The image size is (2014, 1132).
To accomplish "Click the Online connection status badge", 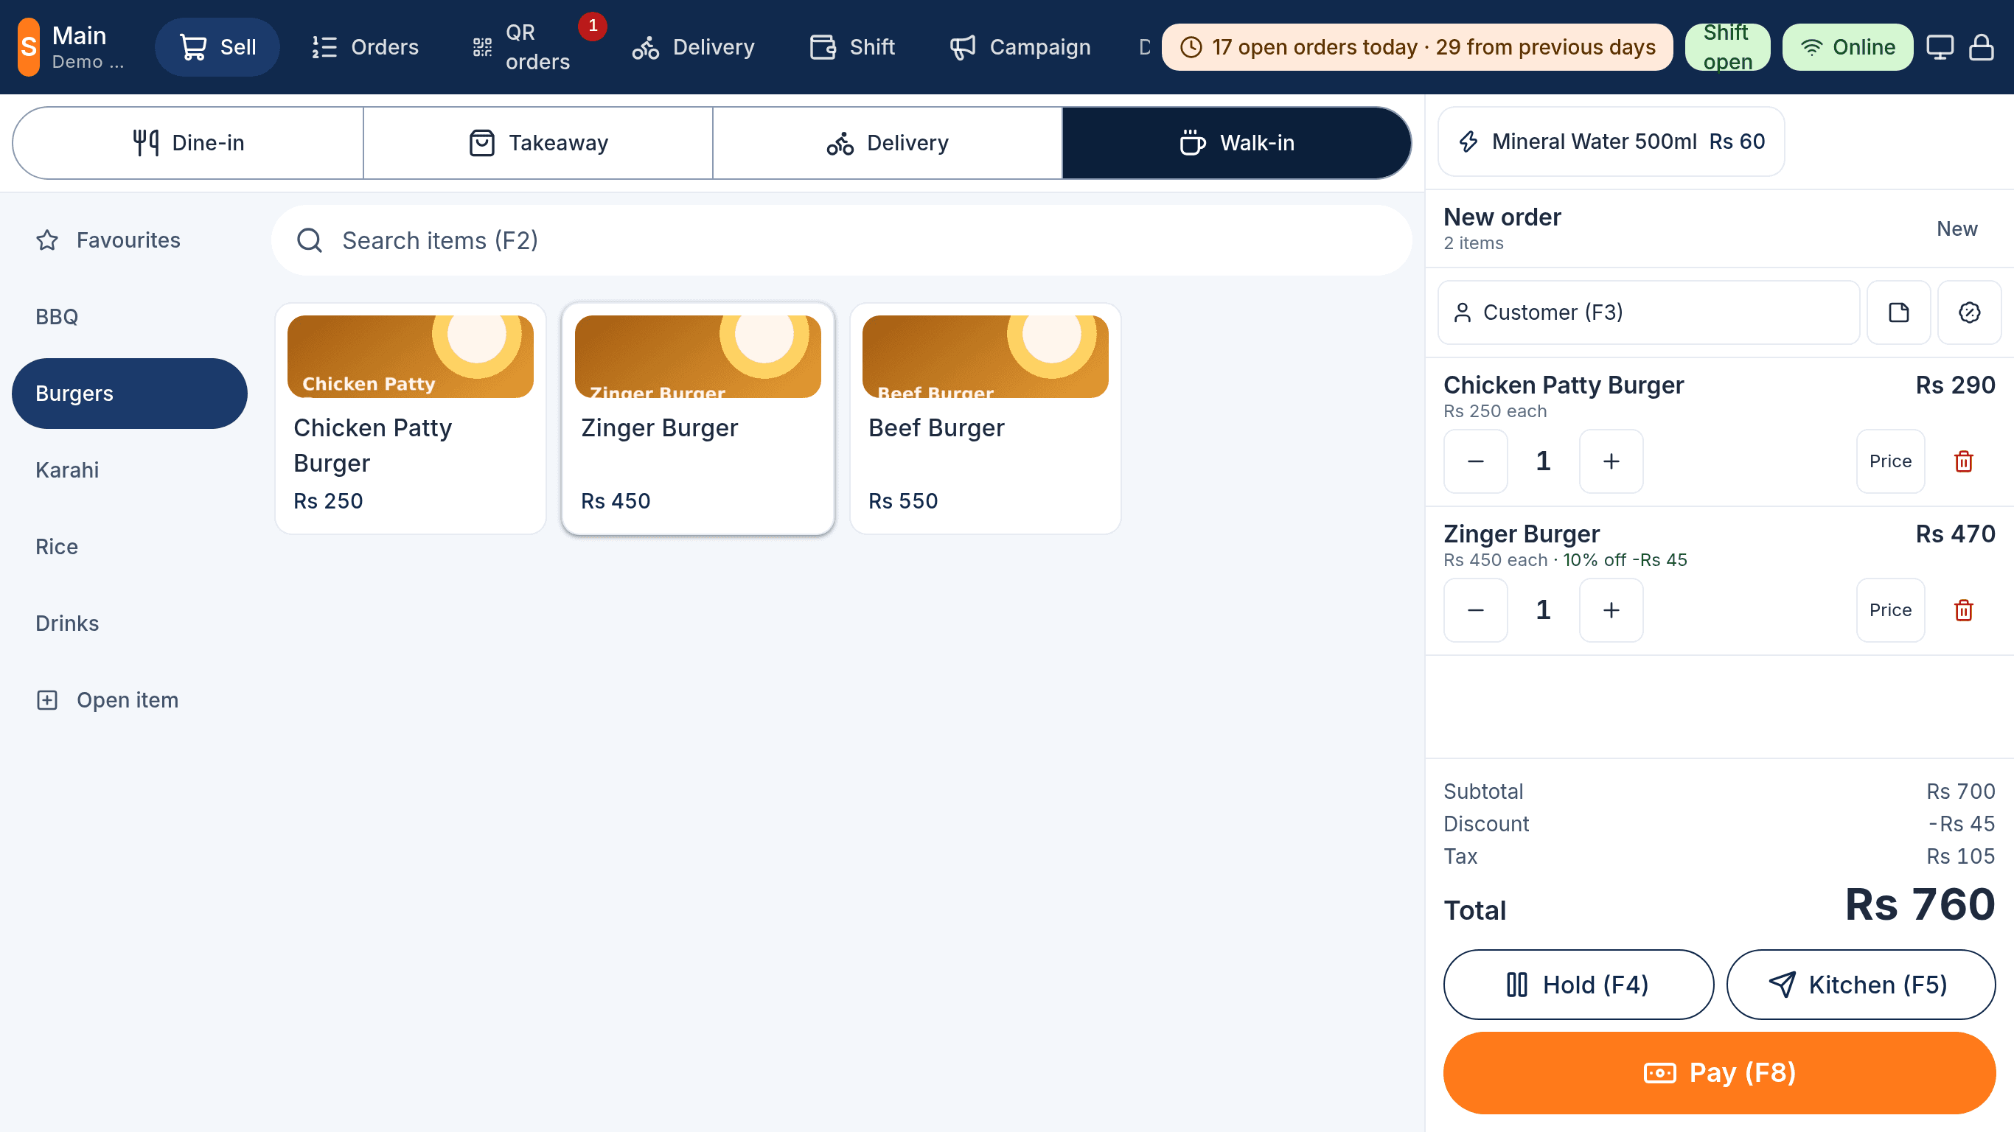I will pos(1847,47).
